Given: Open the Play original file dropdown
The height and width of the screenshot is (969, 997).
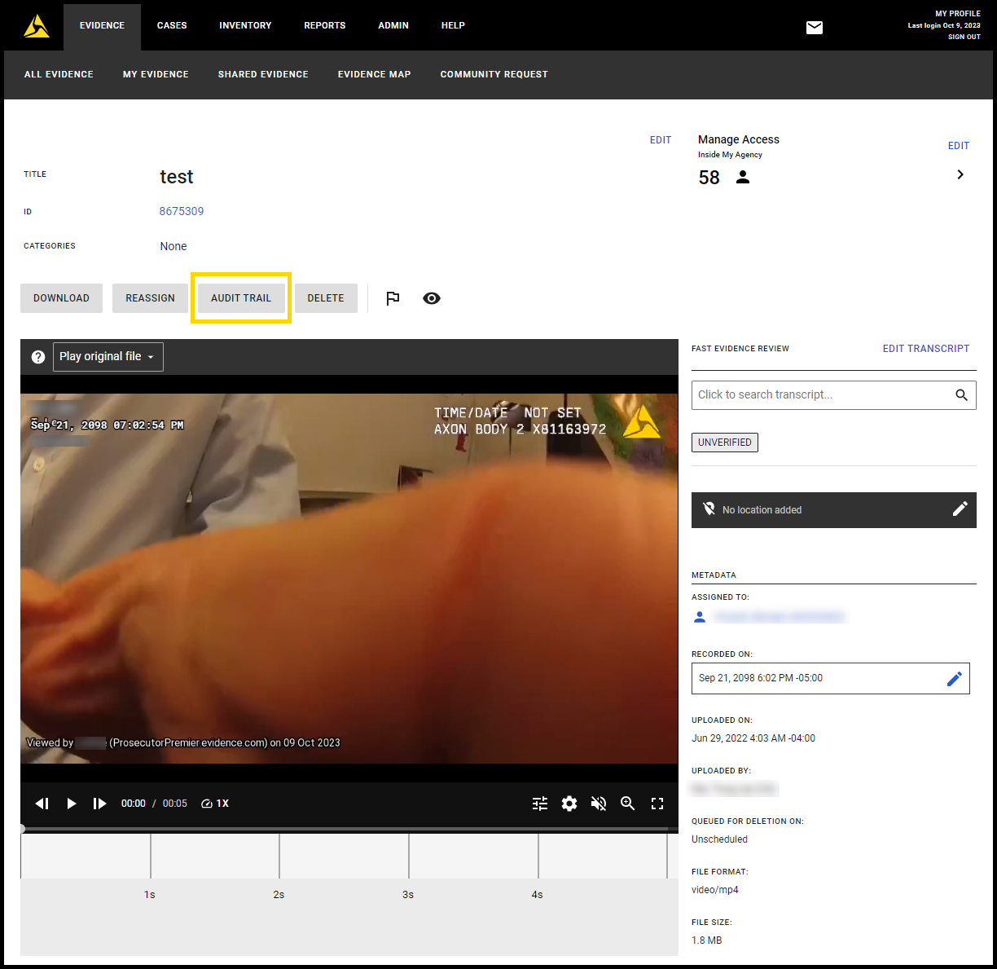Looking at the screenshot, I should 108,356.
